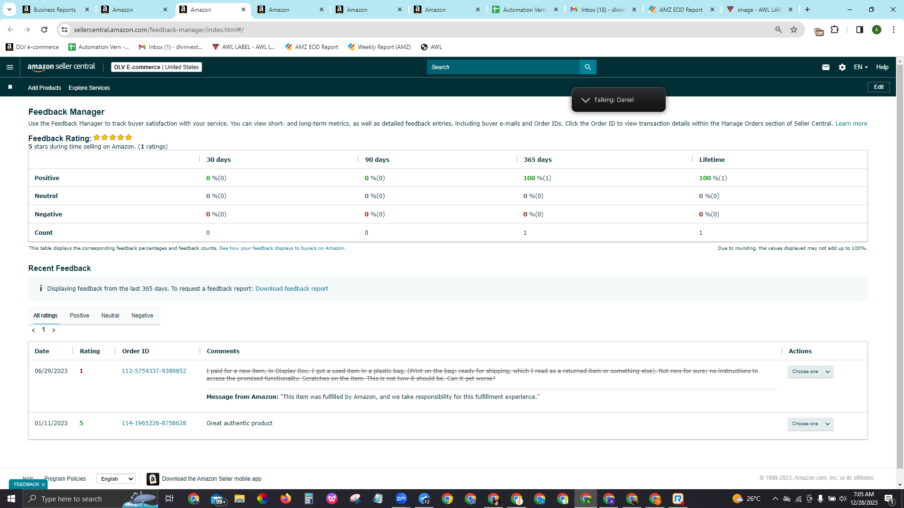Open the EN language dropdown
This screenshot has width=904, height=508.
(x=861, y=67)
